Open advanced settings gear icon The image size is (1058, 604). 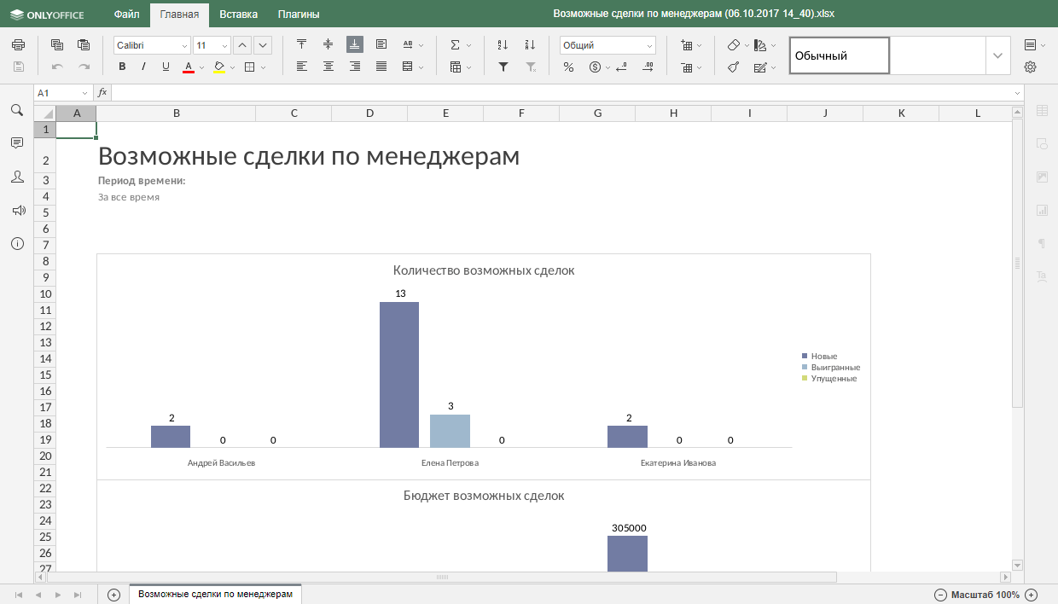click(1030, 67)
